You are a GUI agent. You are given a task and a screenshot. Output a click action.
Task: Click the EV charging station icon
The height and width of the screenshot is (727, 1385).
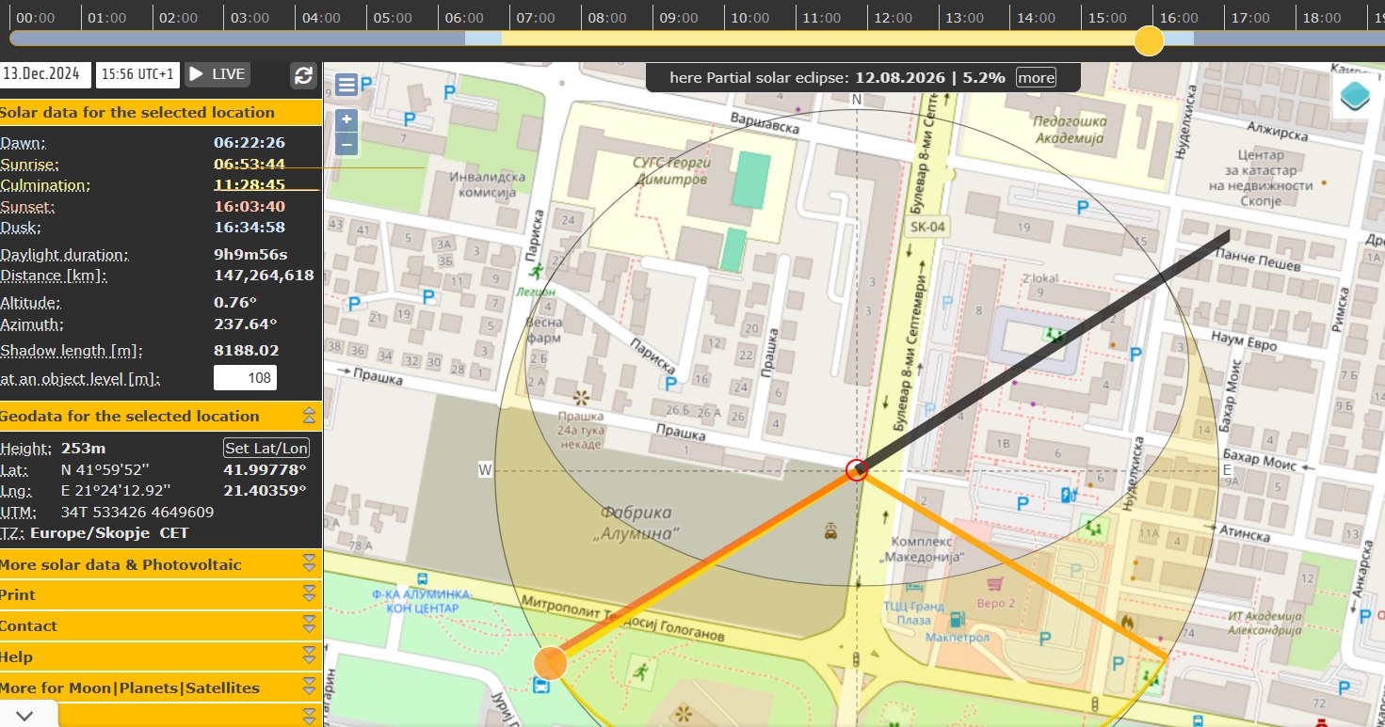click(1067, 495)
